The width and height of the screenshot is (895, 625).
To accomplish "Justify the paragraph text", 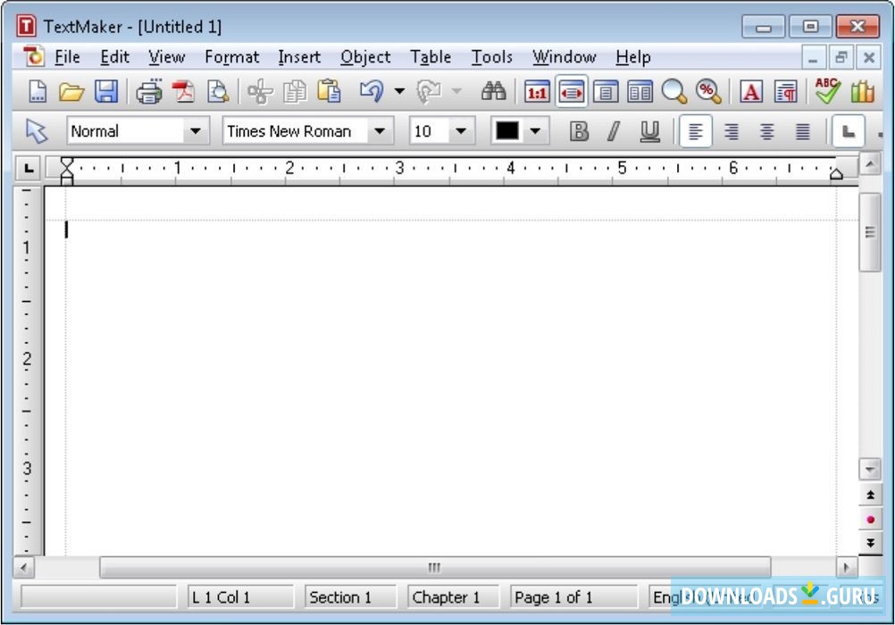I will point(802,131).
